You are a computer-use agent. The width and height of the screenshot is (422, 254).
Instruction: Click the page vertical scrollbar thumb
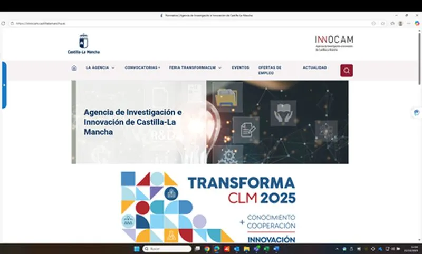(419, 58)
